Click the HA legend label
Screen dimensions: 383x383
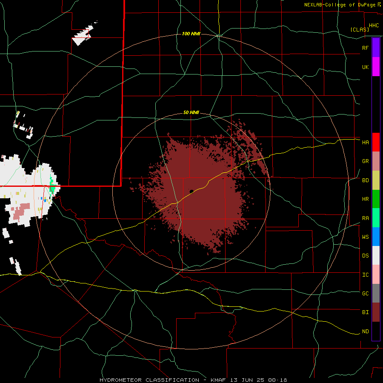click(x=365, y=142)
